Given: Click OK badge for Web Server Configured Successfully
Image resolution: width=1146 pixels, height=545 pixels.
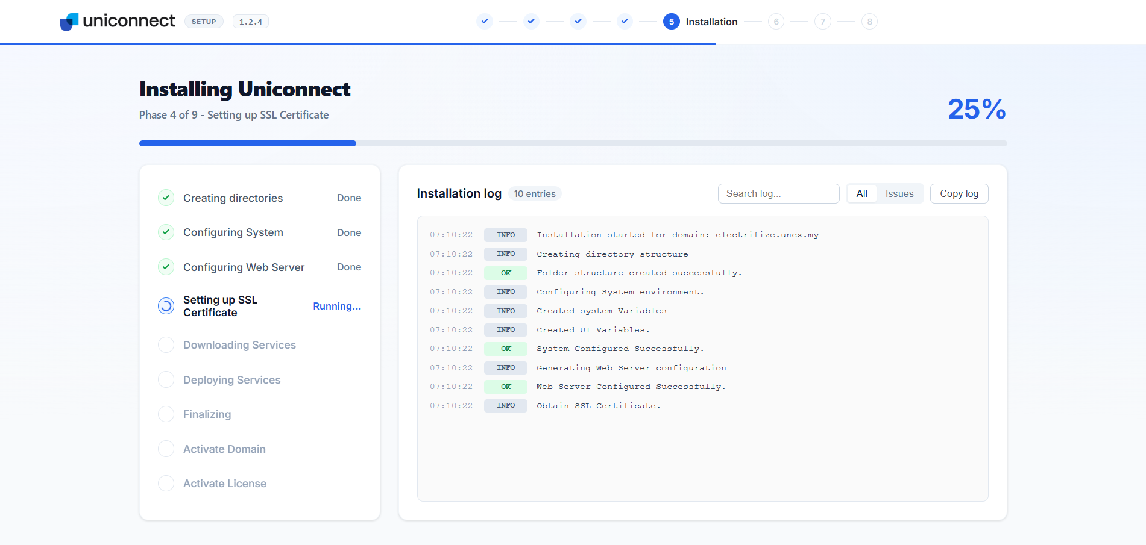Looking at the screenshot, I should [506, 387].
